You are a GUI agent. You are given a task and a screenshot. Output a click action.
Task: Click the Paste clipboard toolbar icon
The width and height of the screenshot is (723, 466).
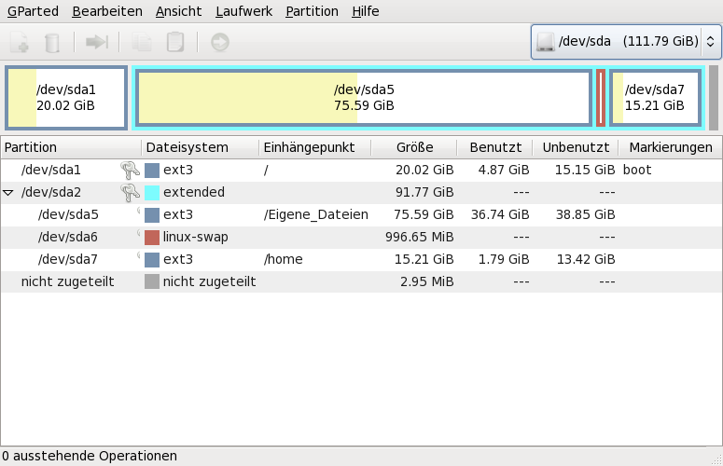[174, 42]
